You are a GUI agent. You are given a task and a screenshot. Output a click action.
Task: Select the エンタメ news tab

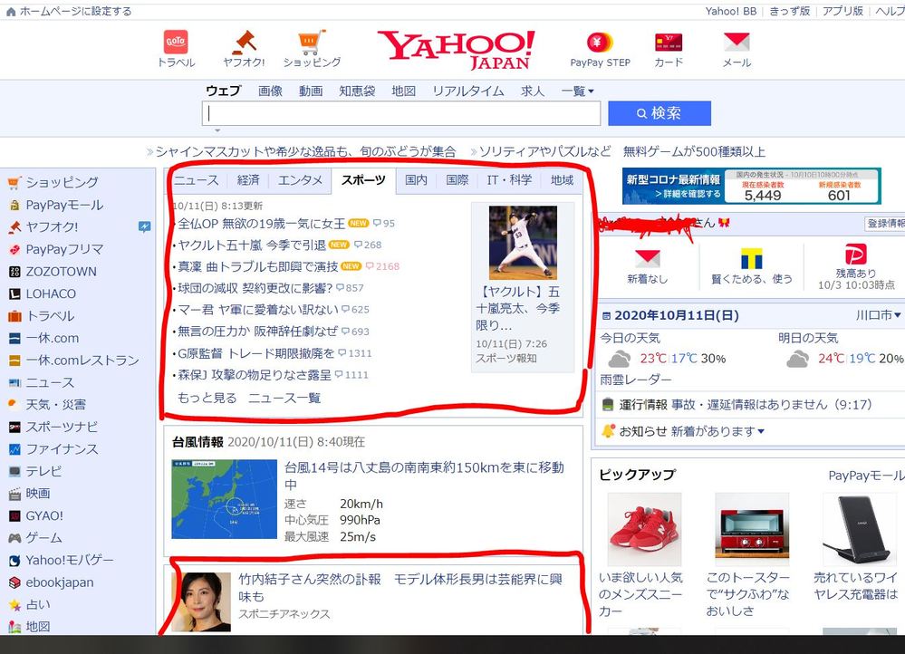[x=301, y=180]
